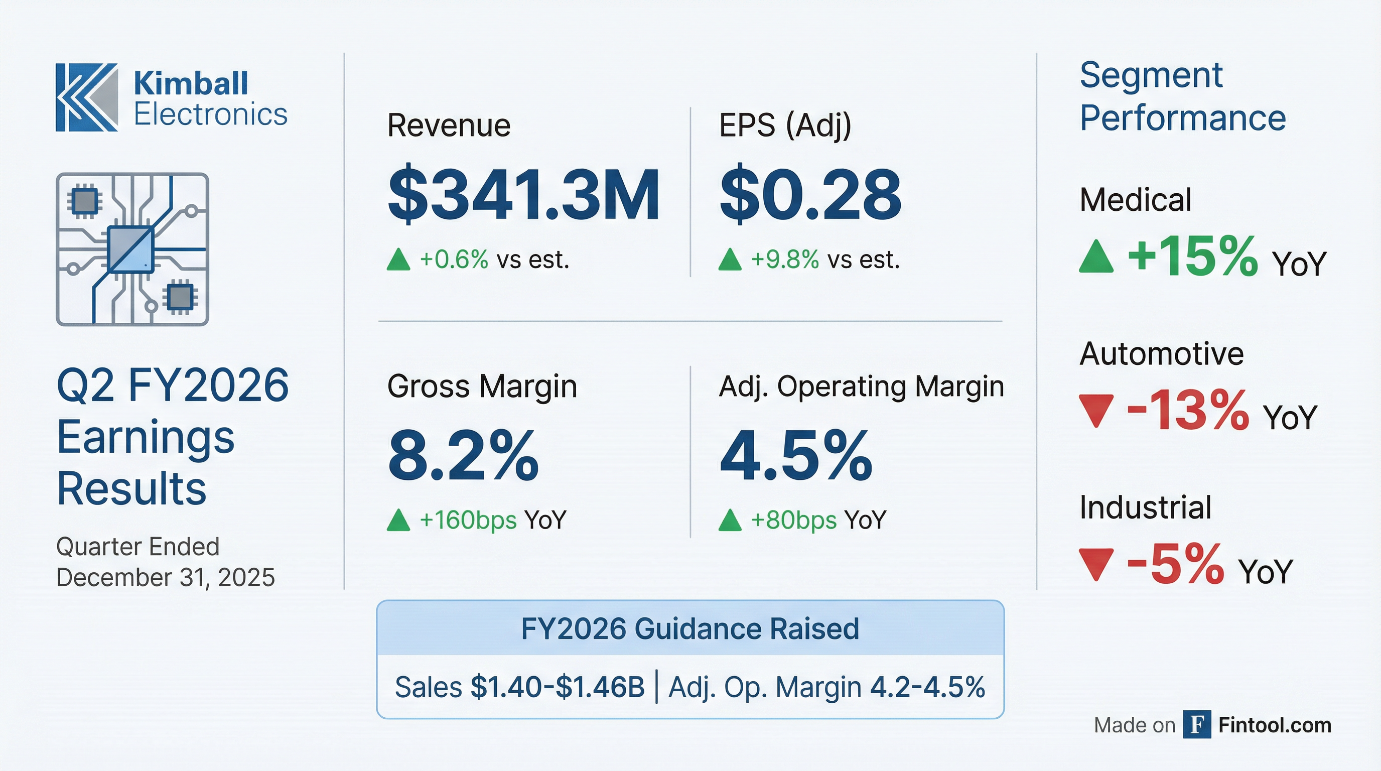Click the $0.28 adjusted EPS value
Image resolution: width=1381 pixels, height=771 pixels.
[x=810, y=194]
